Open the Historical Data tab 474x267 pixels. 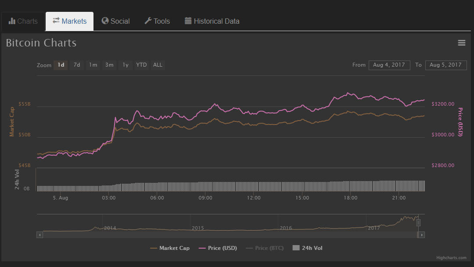tap(212, 21)
